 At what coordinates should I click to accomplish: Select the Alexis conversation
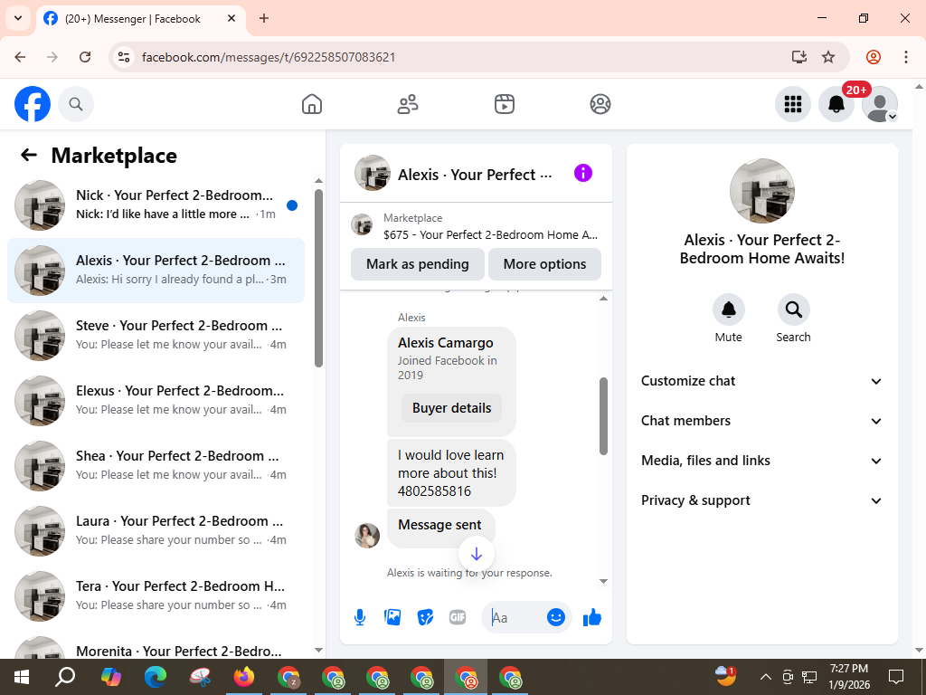[x=156, y=271]
